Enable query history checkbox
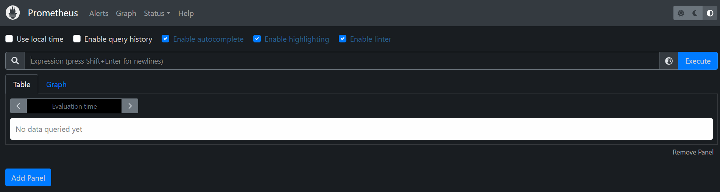This screenshot has height=192, width=720. click(77, 39)
